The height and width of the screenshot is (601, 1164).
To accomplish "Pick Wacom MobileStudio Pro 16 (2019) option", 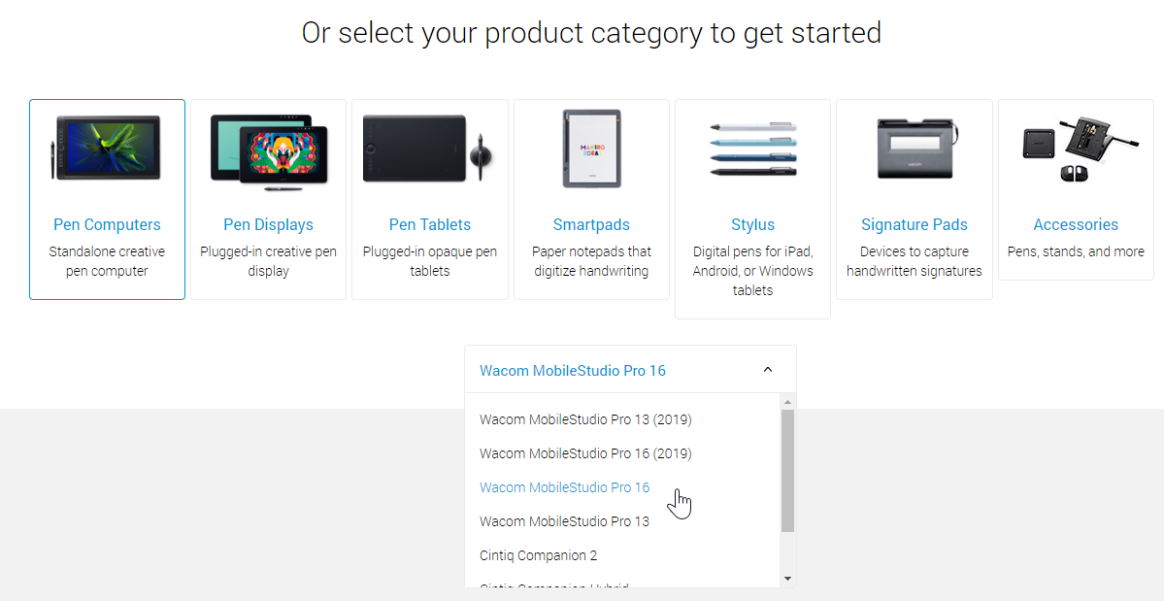I will tap(585, 453).
